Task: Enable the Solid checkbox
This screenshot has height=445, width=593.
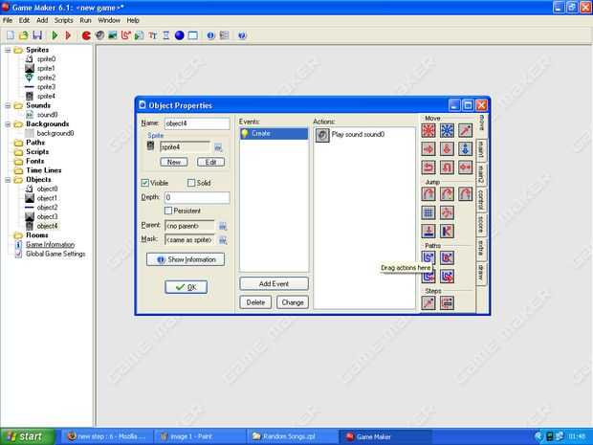Action: [191, 183]
